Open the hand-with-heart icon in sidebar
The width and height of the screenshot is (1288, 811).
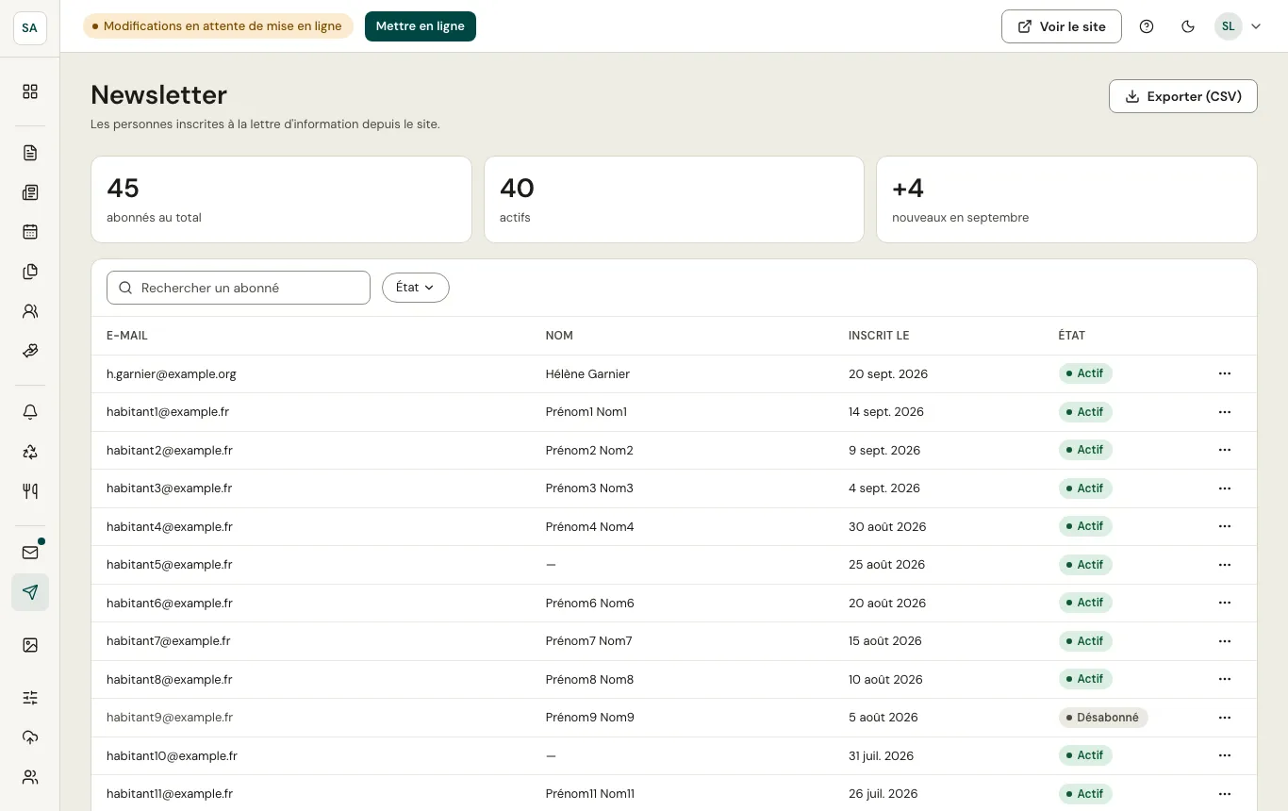[30, 351]
